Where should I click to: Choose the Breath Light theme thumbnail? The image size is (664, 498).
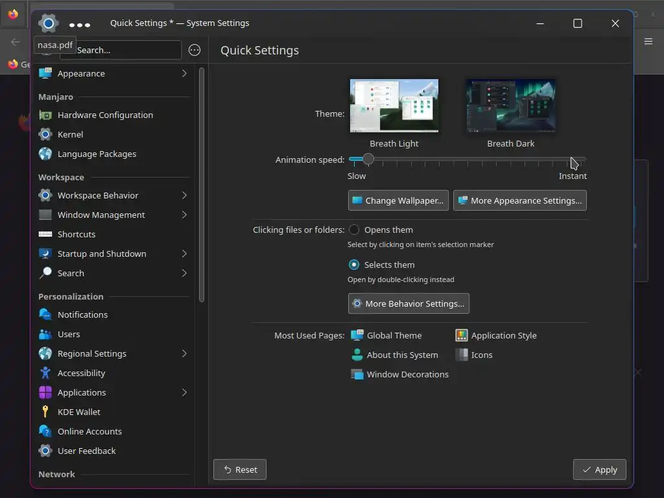click(394, 106)
